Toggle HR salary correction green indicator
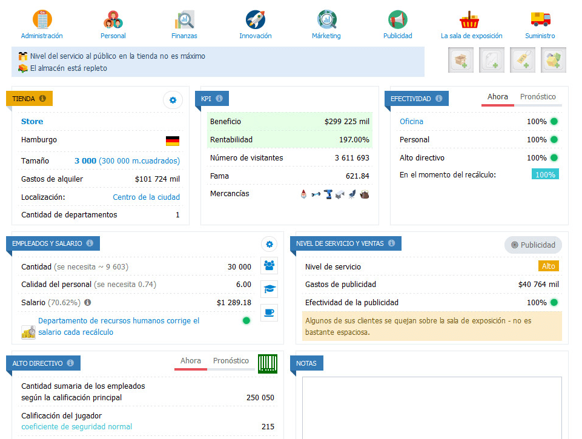Viewport: 582px width, 439px height. pyautogui.click(x=246, y=320)
